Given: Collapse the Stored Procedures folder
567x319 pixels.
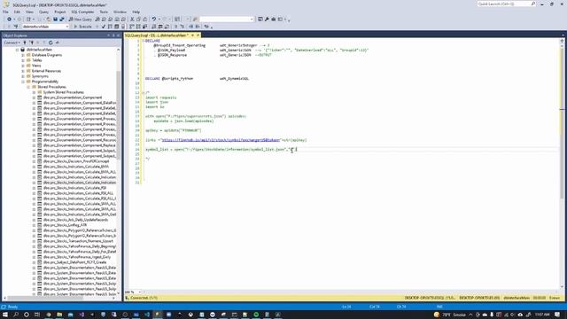Looking at the screenshot, I should point(28,87).
